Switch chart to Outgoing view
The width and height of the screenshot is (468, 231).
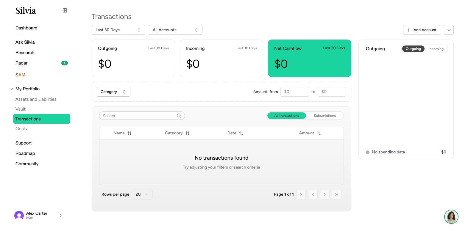(x=413, y=49)
